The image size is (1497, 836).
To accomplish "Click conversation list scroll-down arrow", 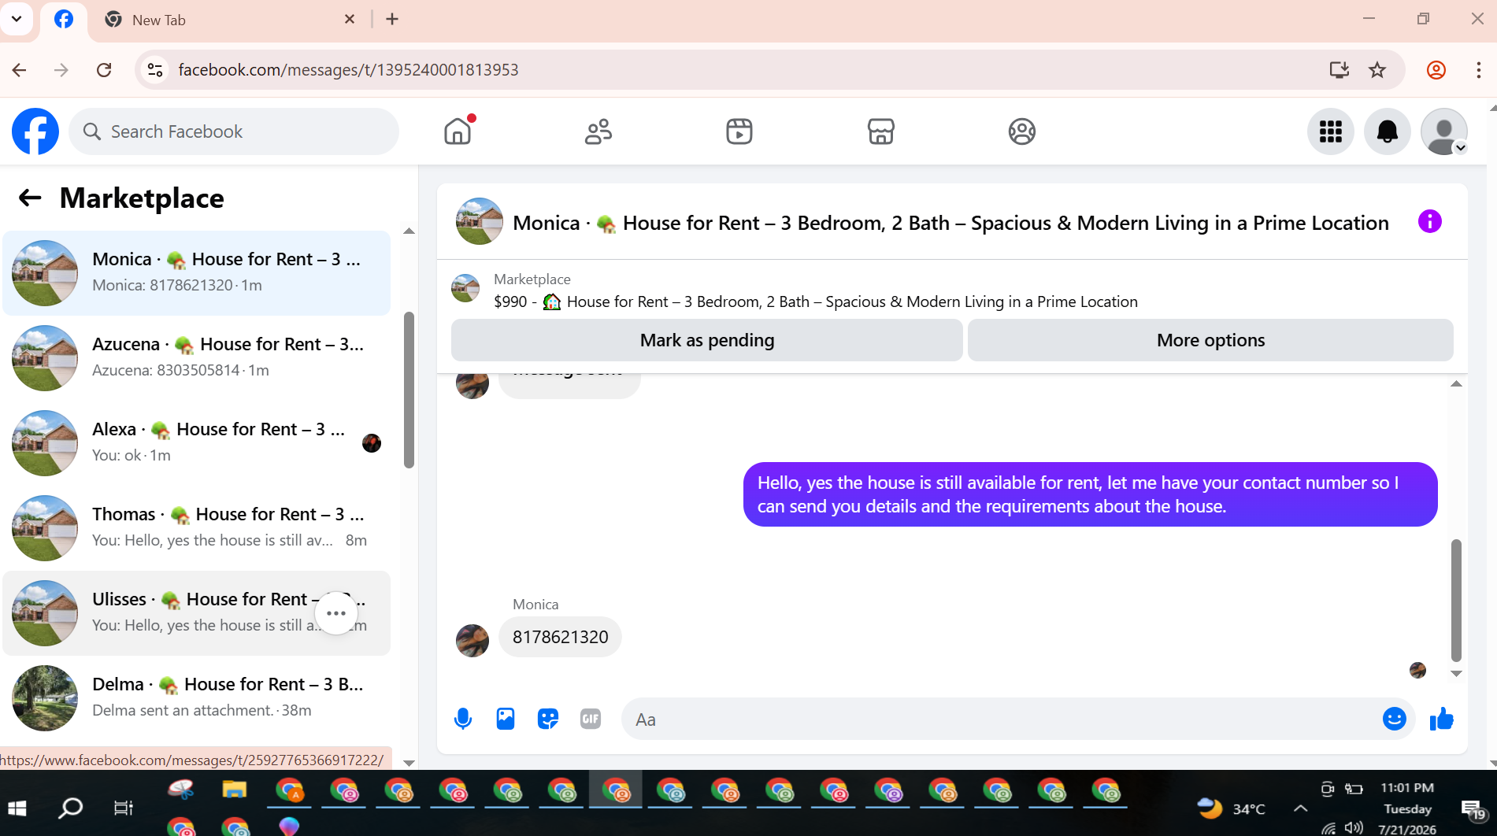I will (x=409, y=762).
